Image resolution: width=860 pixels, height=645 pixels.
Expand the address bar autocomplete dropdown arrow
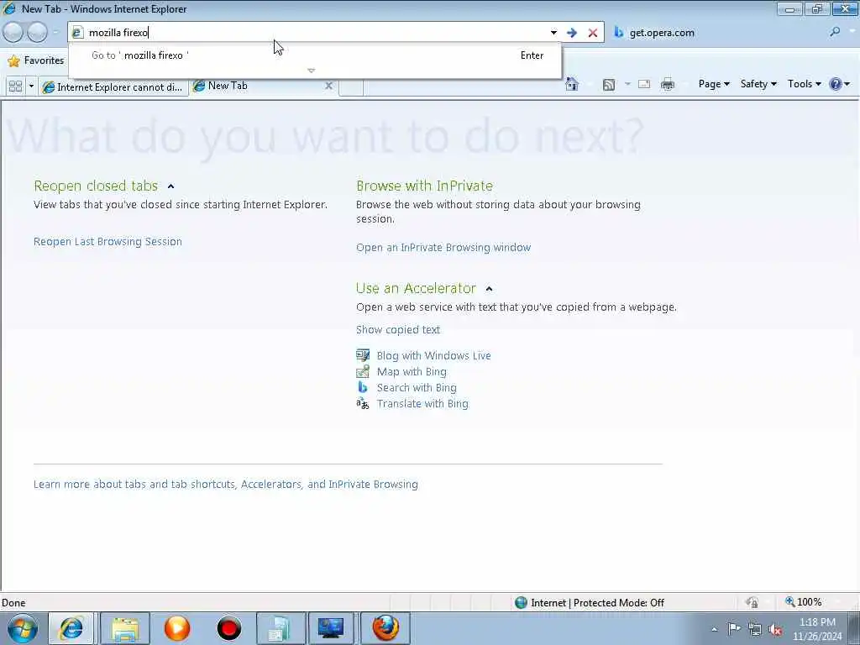click(x=553, y=33)
